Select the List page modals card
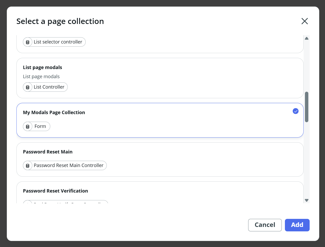The image size is (325, 247). tap(160, 78)
